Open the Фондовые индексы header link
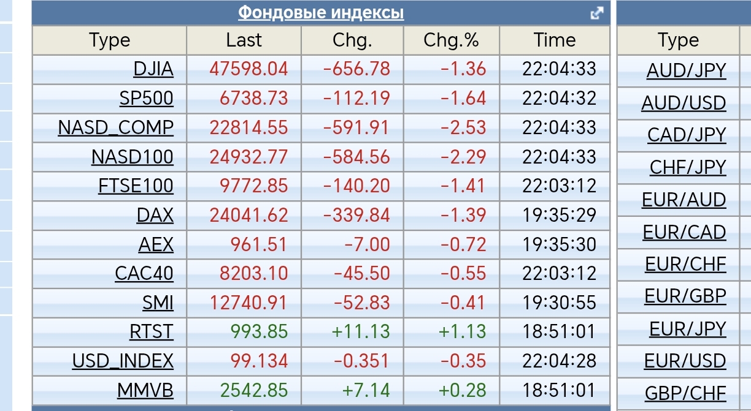 [x=321, y=12]
